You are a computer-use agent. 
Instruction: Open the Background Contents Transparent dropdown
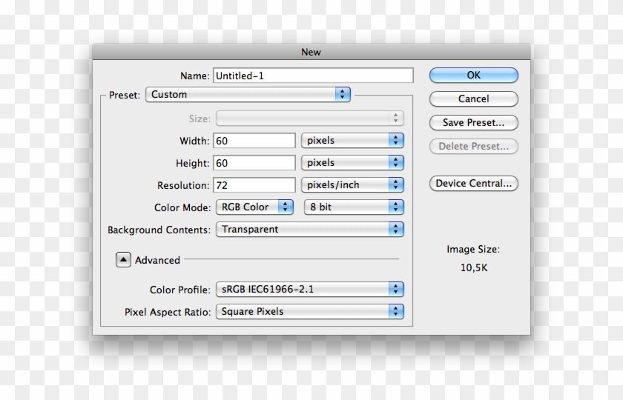click(x=310, y=230)
